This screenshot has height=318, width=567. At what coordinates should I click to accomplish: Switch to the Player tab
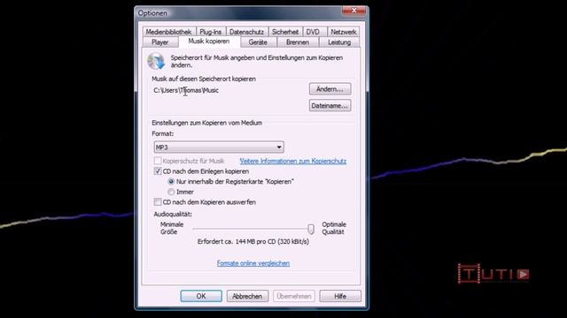[x=159, y=42]
